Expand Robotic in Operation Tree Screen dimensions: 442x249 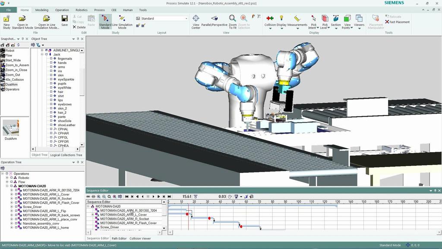(7, 178)
